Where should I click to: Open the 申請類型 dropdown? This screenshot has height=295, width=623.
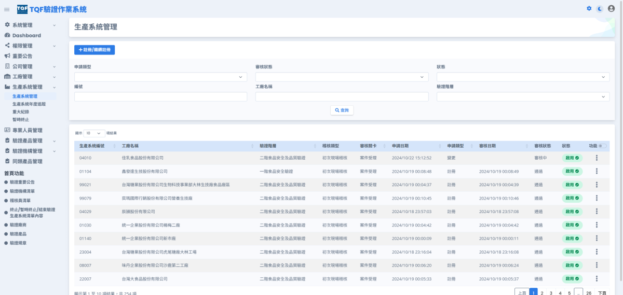160,77
